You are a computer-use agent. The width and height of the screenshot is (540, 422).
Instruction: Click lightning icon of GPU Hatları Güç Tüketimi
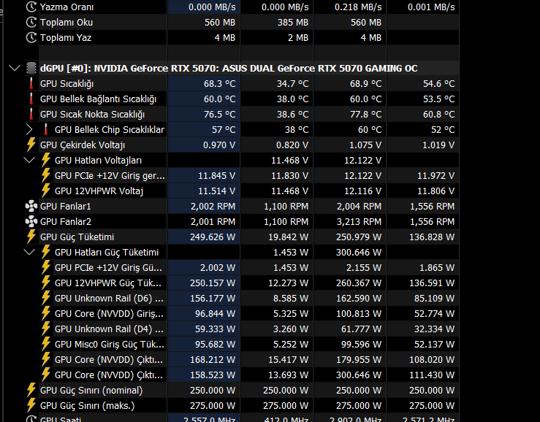[46, 252]
